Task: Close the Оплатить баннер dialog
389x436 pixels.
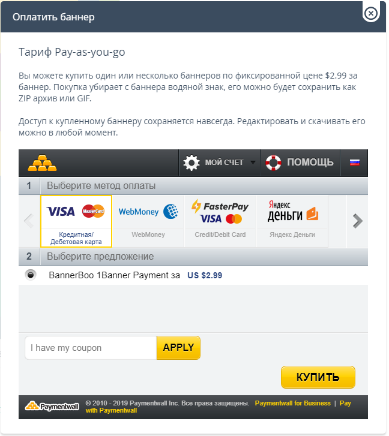Action: tap(371, 13)
